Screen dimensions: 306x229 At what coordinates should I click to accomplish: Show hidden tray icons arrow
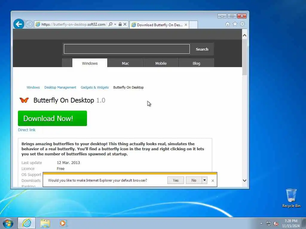click(261, 223)
